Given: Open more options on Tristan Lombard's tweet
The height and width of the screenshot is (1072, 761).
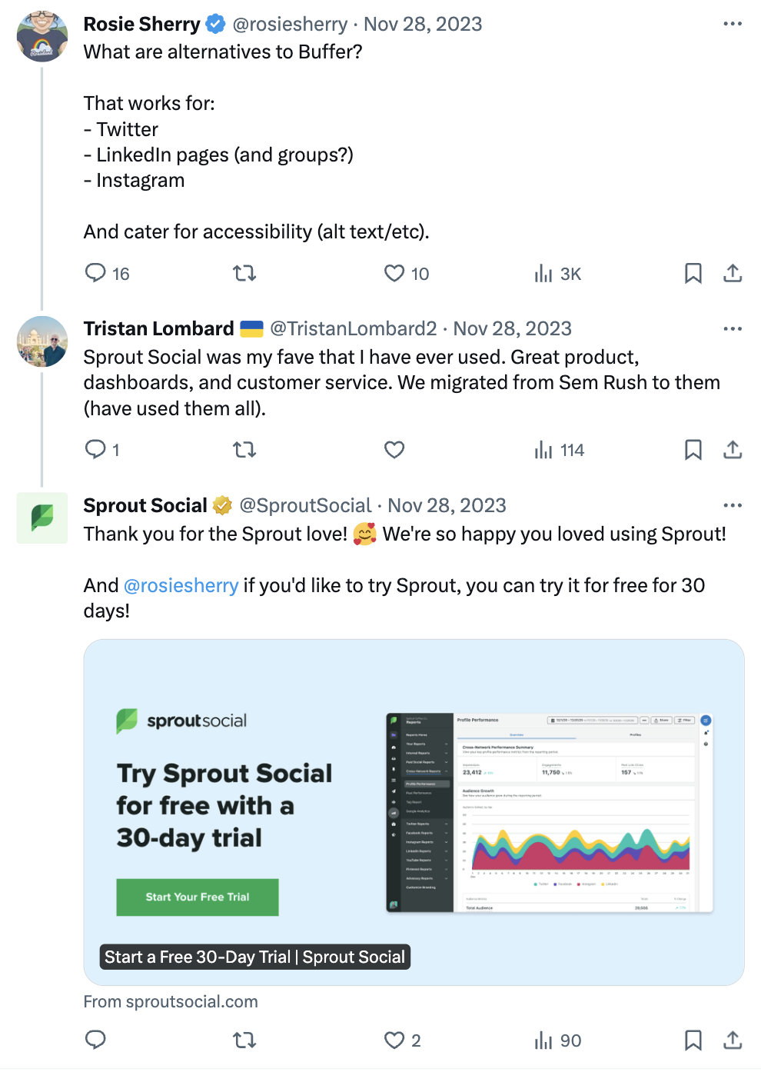Looking at the screenshot, I should point(733,328).
